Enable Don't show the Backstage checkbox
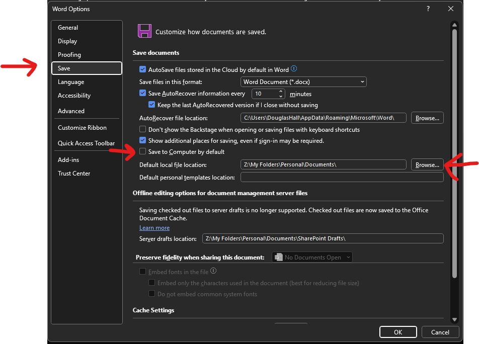 click(x=143, y=129)
